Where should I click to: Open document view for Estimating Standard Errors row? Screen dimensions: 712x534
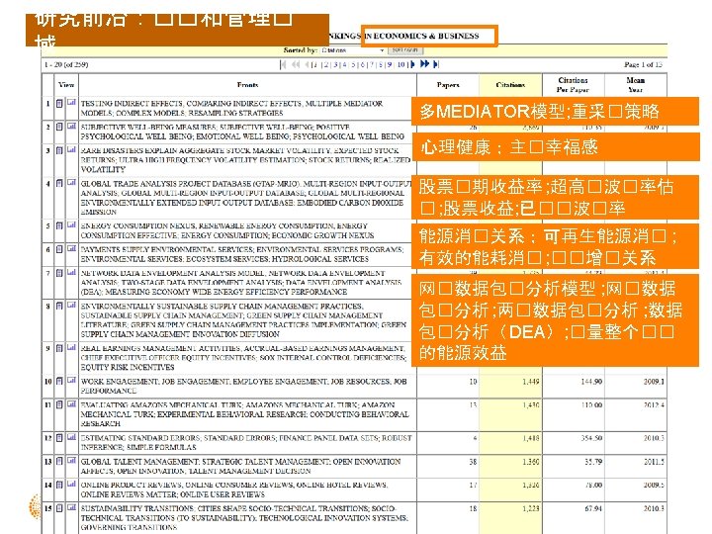tap(59, 437)
